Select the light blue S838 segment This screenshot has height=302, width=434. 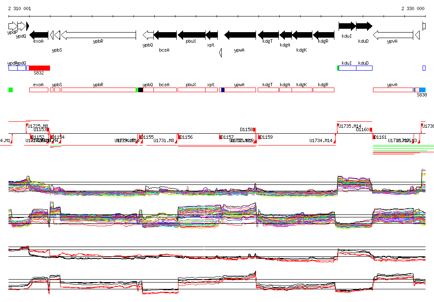[423, 90]
